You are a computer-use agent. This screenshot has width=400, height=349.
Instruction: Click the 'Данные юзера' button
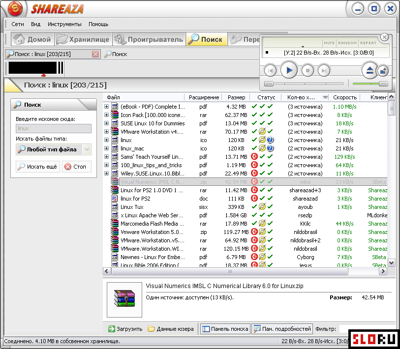[x=171, y=329]
